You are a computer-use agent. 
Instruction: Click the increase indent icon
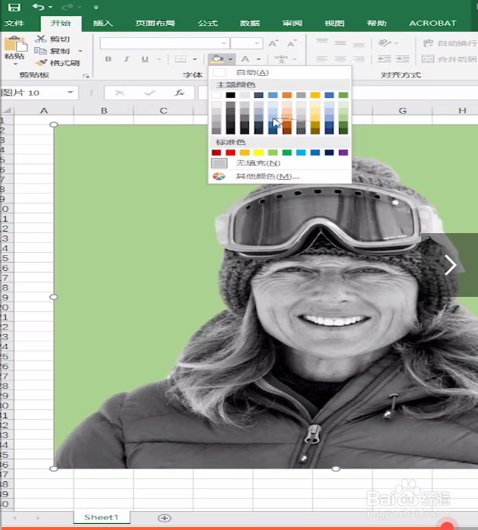402,59
